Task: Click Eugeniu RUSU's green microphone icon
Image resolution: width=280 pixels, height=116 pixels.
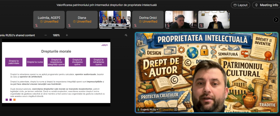Action: [138, 110]
